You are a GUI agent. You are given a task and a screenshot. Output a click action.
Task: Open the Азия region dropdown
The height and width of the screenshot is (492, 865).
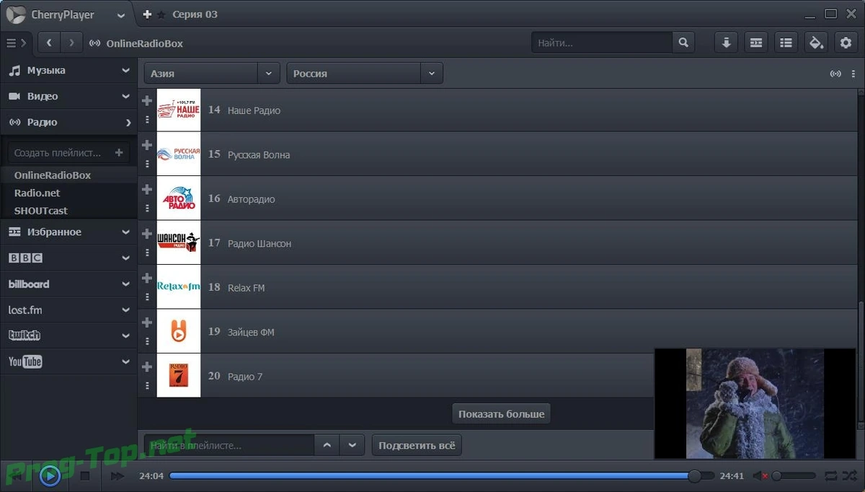point(212,74)
